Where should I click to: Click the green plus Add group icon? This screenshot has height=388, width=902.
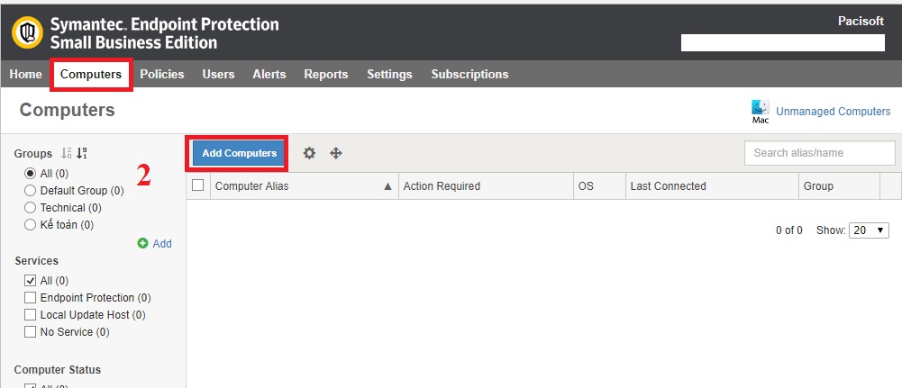(x=142, y=243)
